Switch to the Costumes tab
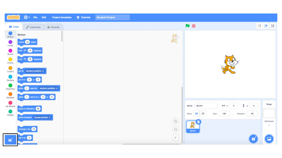The height and width of the screenshot is (158, 282). pyautogui.click(x=33, y=27)
